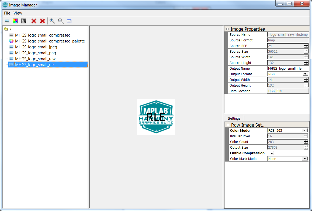Click the root folder icon in tree

click(6, 29)
